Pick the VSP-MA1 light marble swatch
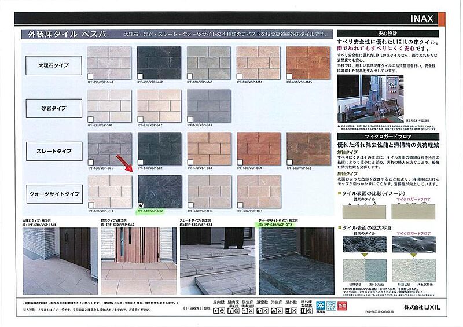 click(109, 63)
